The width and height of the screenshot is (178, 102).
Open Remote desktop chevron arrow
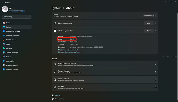(x=156, y=72)
